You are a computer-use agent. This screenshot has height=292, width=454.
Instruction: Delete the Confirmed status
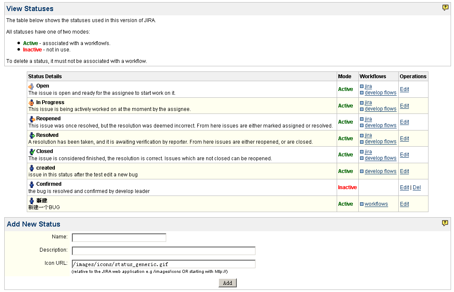tap(417, 187)
